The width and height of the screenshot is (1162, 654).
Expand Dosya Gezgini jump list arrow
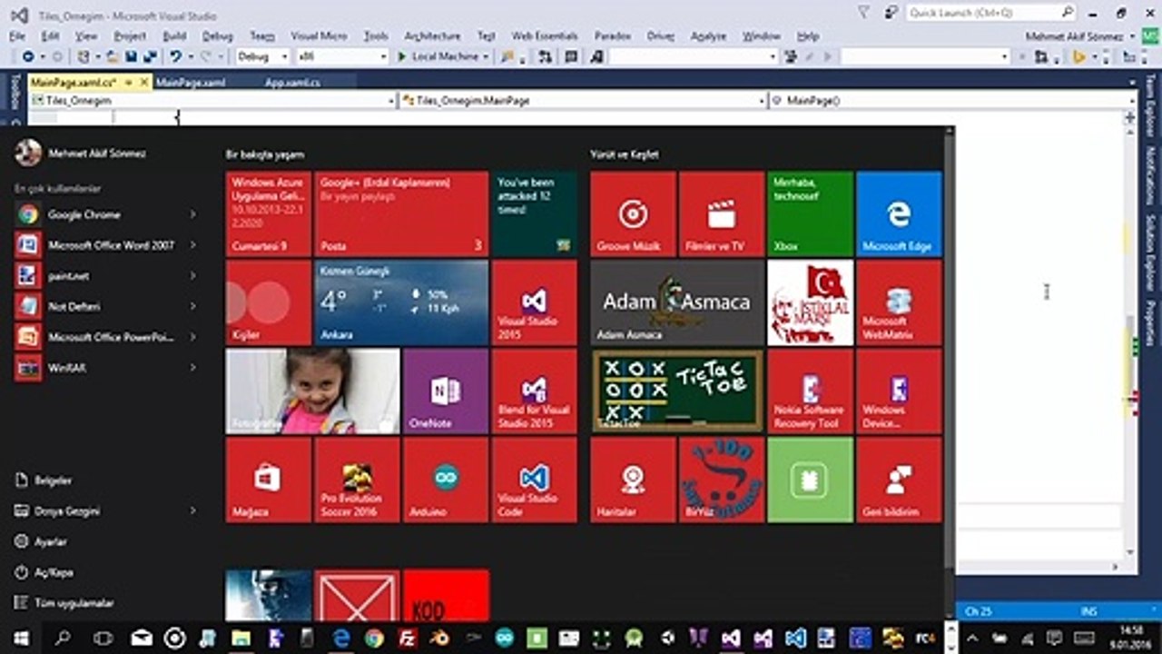(x=192, y=510)
